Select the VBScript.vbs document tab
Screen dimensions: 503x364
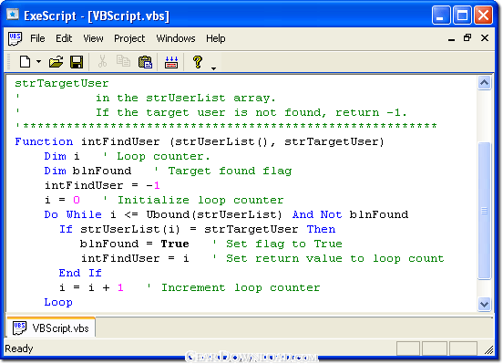pos(51,328)
